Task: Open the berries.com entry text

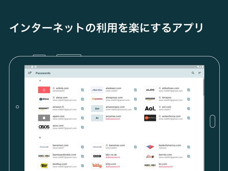Action: (171, 156)
